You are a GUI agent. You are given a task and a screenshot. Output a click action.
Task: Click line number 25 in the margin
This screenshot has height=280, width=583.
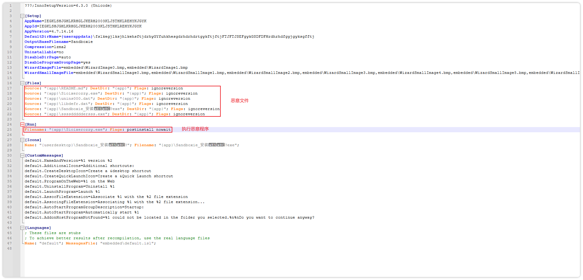point(9,130)
